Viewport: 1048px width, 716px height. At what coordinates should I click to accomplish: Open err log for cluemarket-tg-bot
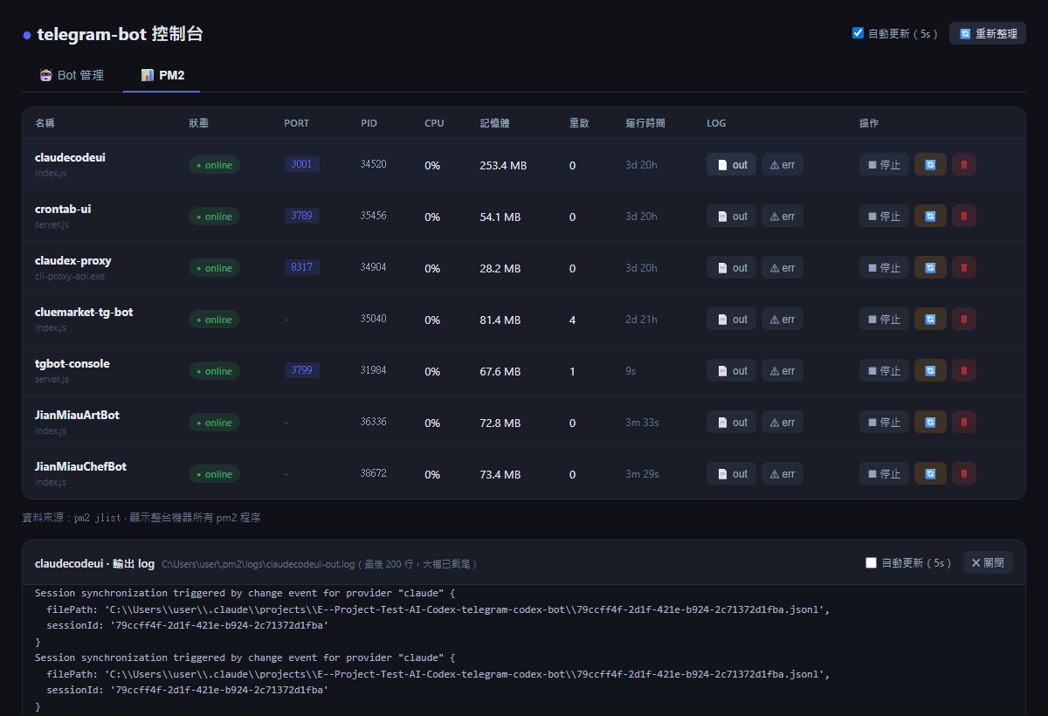(x=783, y=319)
